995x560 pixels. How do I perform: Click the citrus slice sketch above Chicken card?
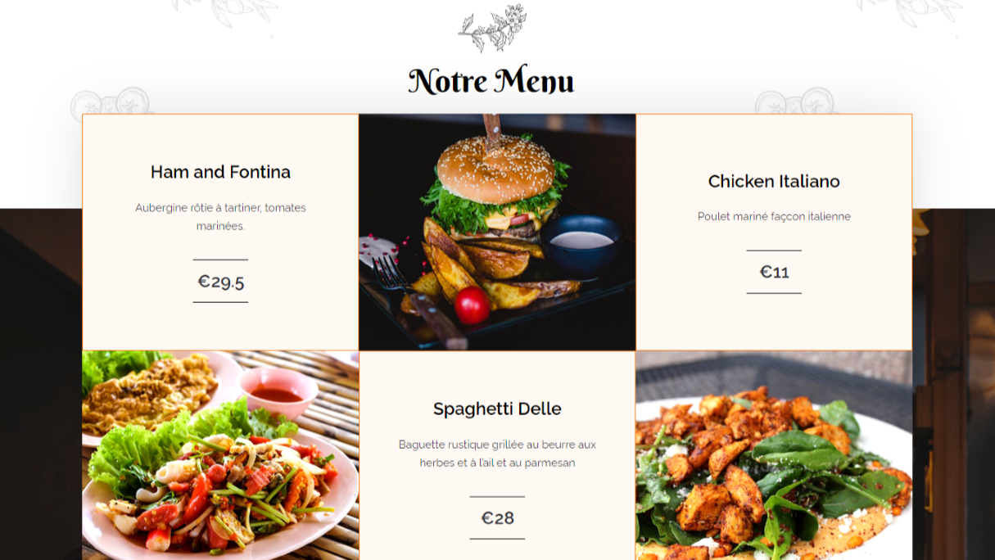click(795, 102)
